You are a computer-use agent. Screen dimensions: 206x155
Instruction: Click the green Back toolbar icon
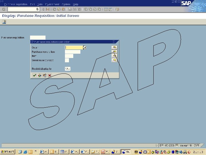point(54,9)
